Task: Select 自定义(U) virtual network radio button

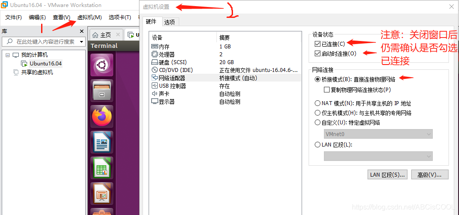Action: click(x=317, y=123)
